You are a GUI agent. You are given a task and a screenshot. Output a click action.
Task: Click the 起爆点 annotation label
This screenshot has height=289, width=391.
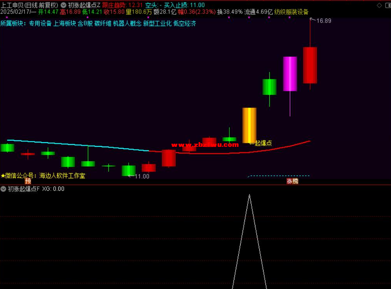[264, 143]
